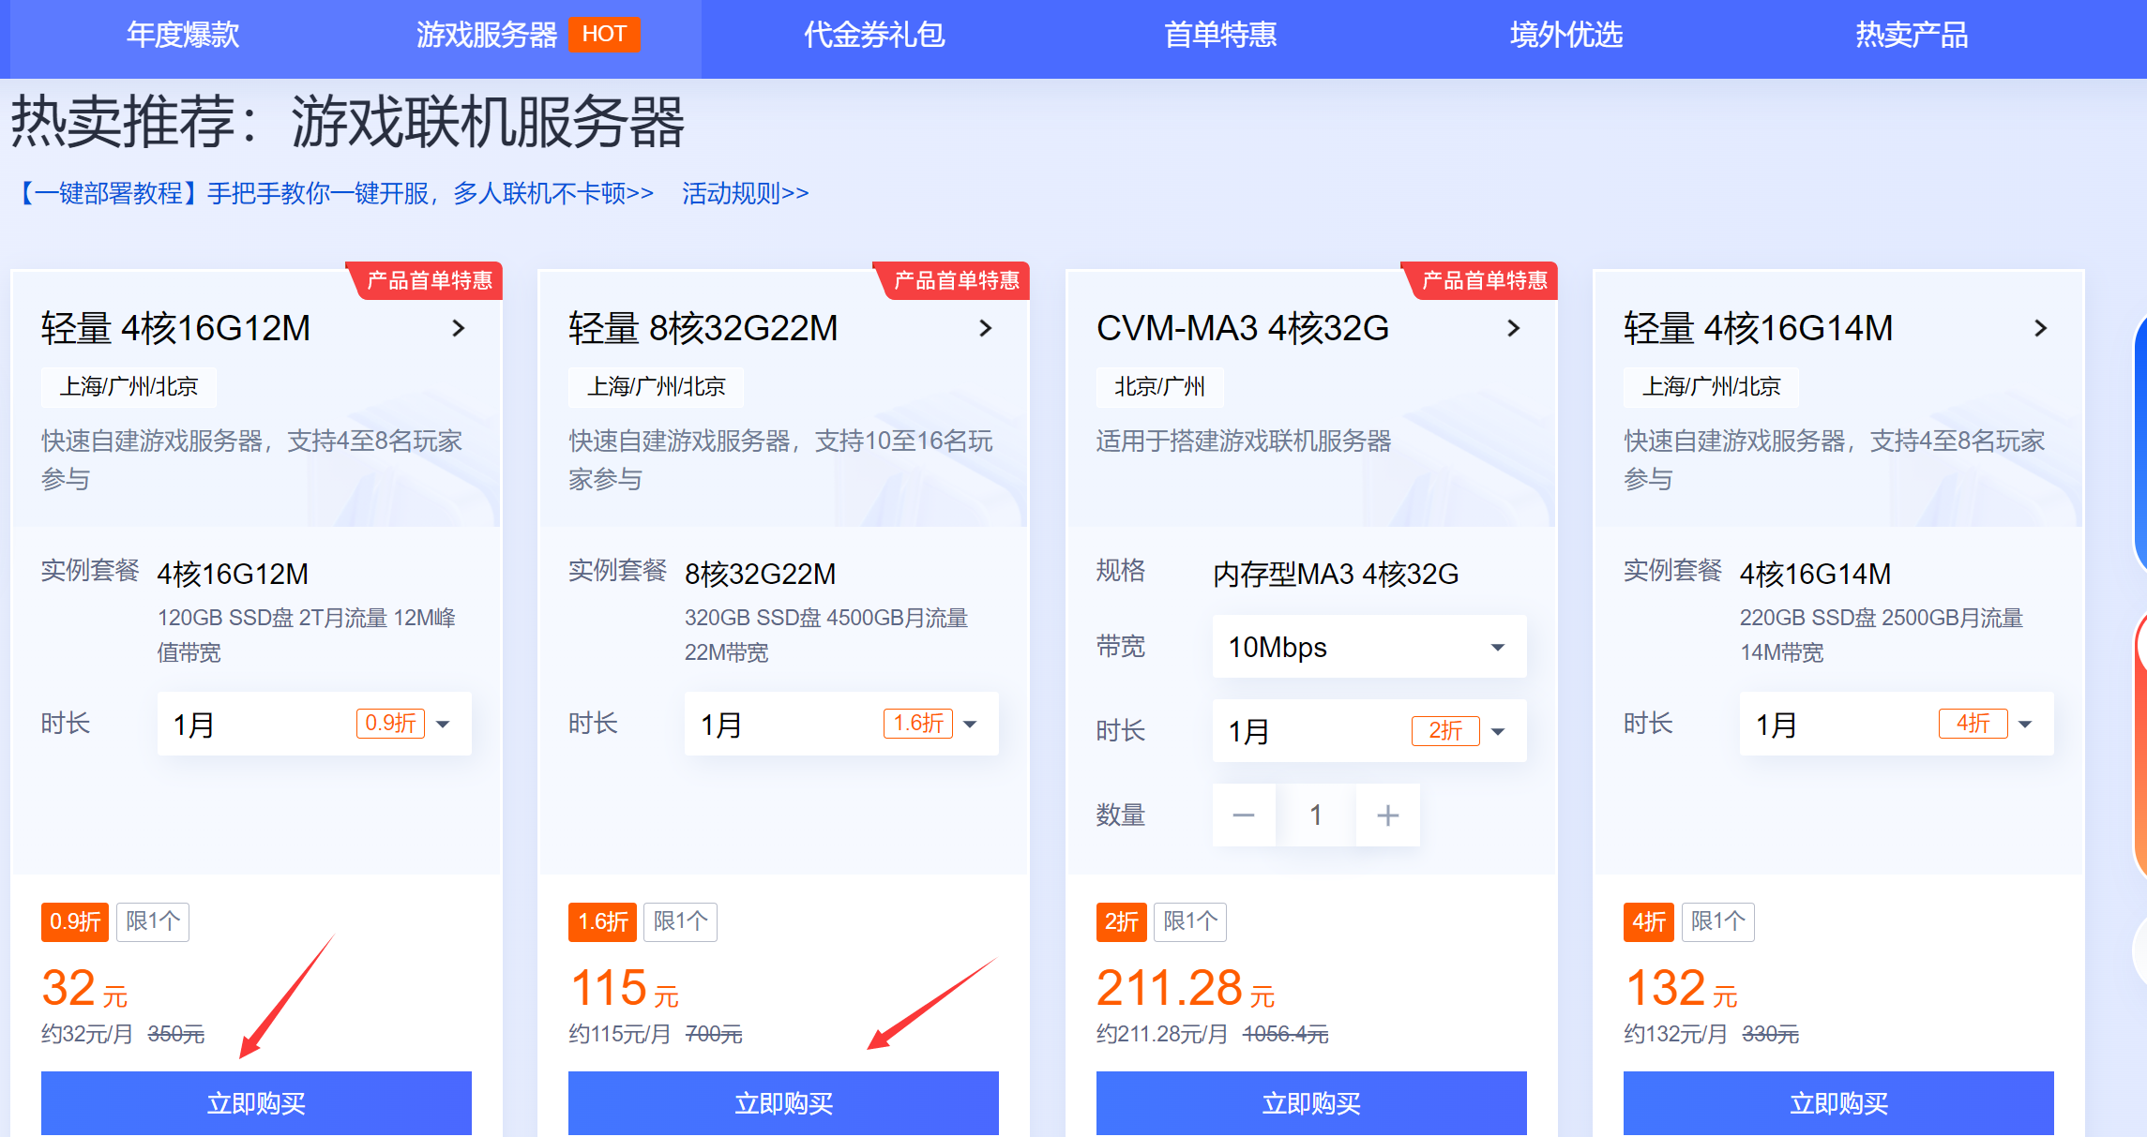Expand duration dropdown showing 1.6折
Viewport: 2147px width, 1137px height.
(x=841, y=724)
